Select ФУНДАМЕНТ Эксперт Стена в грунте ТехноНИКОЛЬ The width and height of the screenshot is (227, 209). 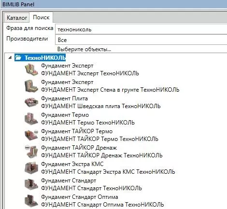click(x=110, y=90)
